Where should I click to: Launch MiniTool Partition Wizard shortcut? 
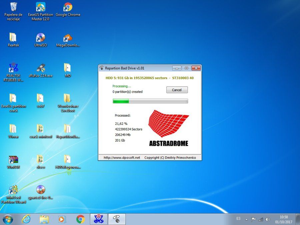13,194
